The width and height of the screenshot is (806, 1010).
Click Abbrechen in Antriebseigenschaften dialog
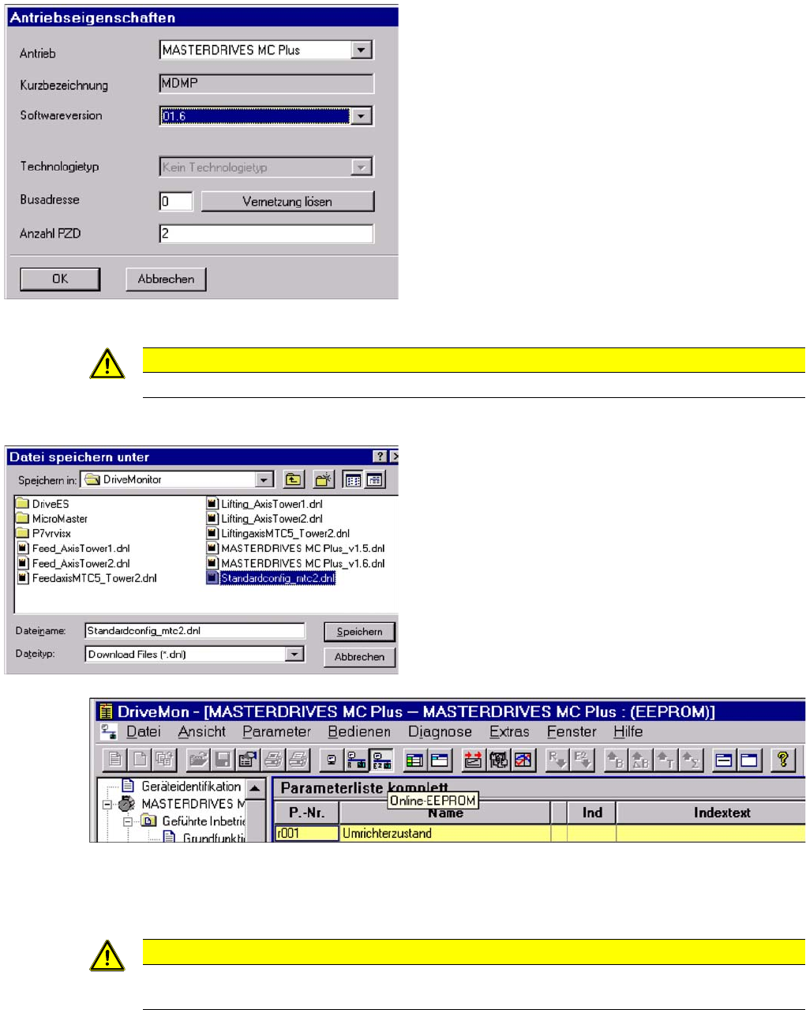pos(166,279)
